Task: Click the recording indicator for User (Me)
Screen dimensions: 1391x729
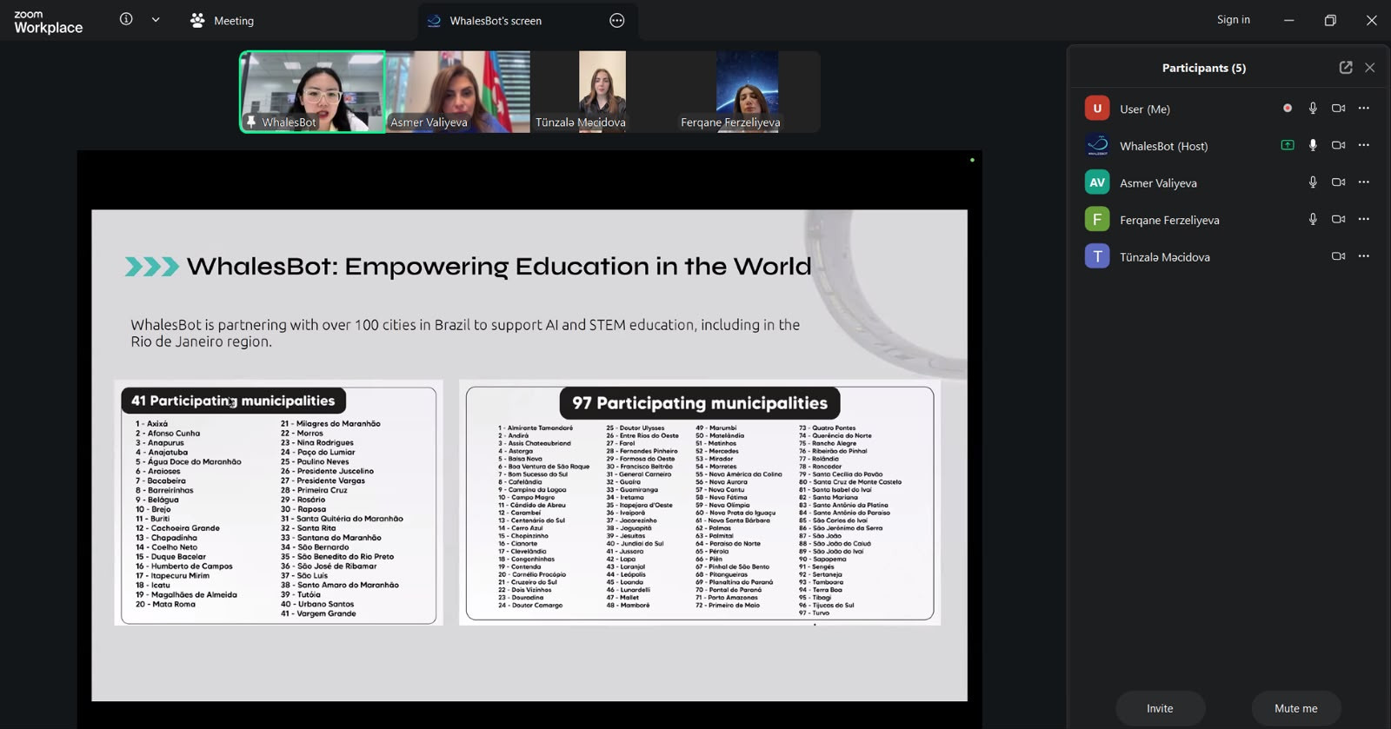Action: [1288, 109]
